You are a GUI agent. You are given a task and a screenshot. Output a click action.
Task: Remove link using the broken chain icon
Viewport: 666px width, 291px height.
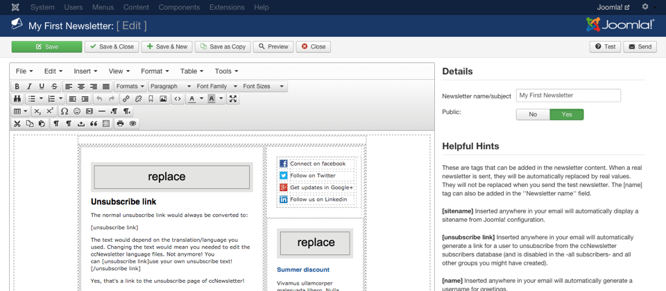(x=137, y=99)
